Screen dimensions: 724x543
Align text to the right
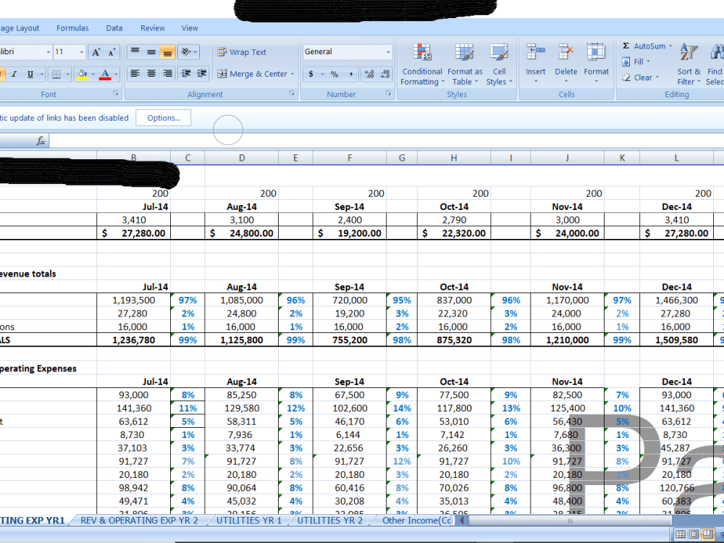(167, 73)
